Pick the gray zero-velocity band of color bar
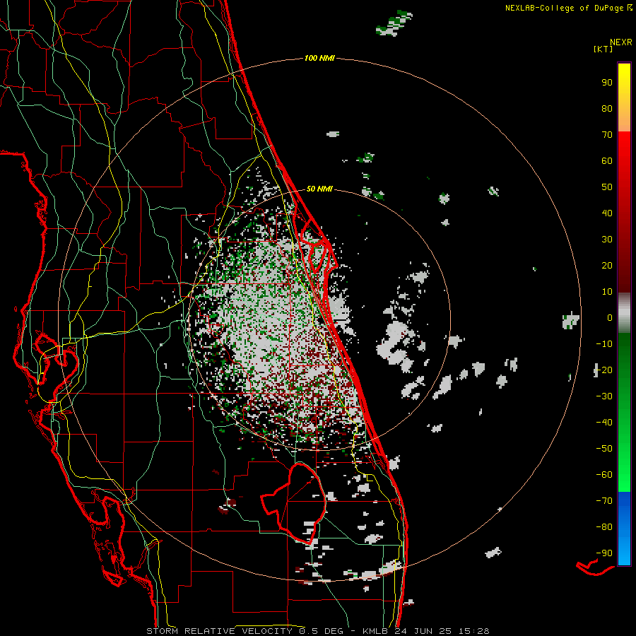Viewport: 636px width, 636px height. pos(624,314)
